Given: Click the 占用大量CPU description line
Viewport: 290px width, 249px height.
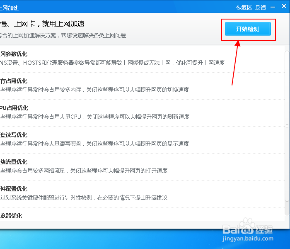Looking at the screenshot, I should tap(95, 117).
